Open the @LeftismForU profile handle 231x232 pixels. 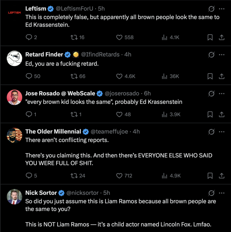click(74, 9)
